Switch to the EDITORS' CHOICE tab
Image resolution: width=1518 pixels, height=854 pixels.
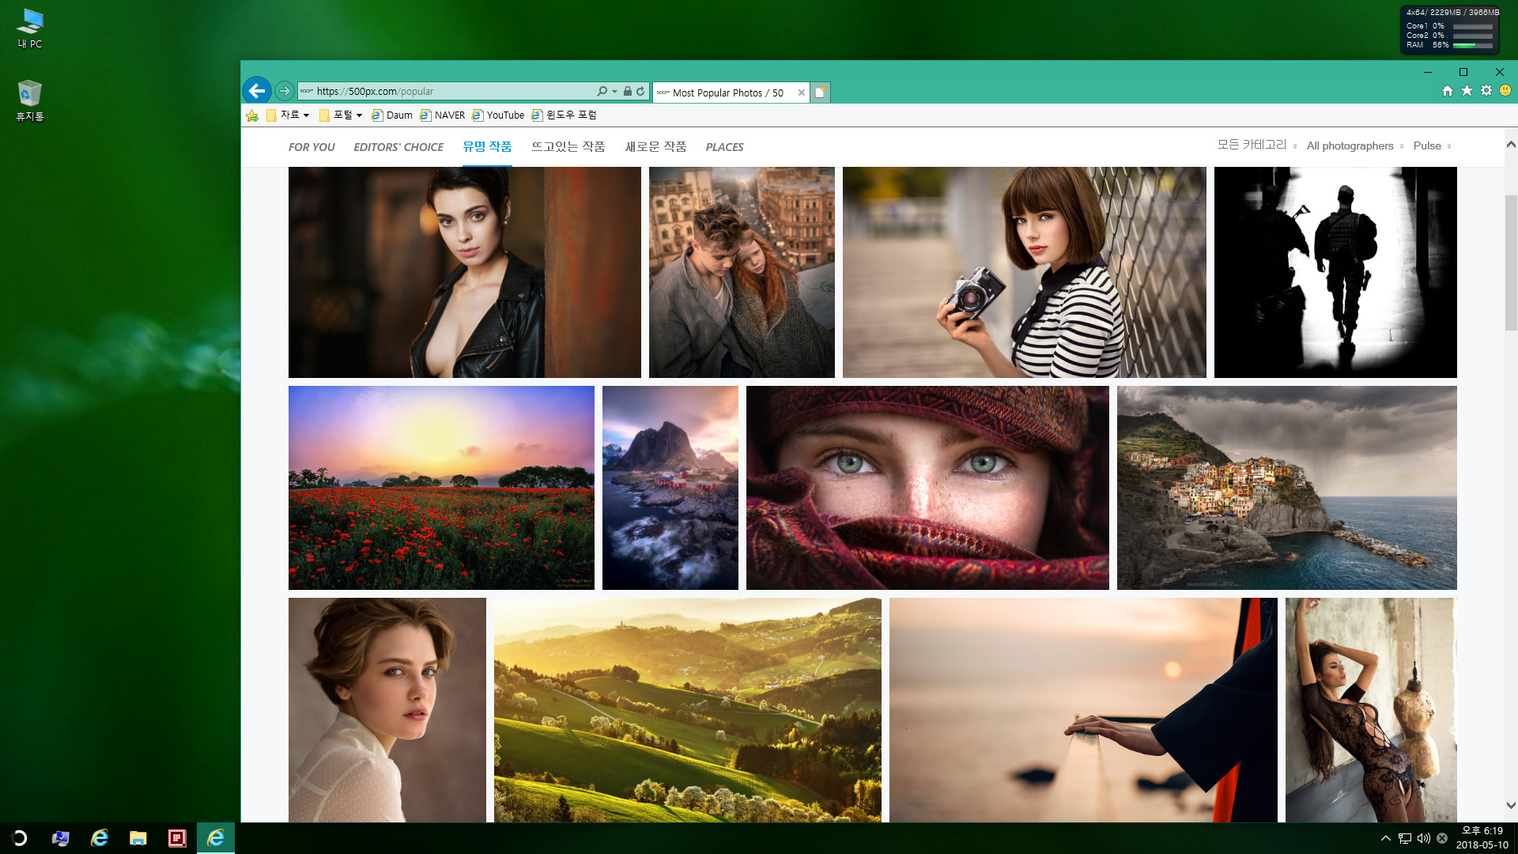[x=398, y=147]
